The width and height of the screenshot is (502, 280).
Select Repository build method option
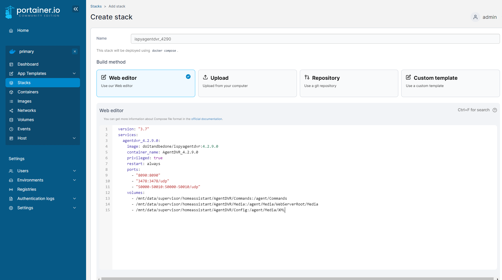[x=349, y=83]
